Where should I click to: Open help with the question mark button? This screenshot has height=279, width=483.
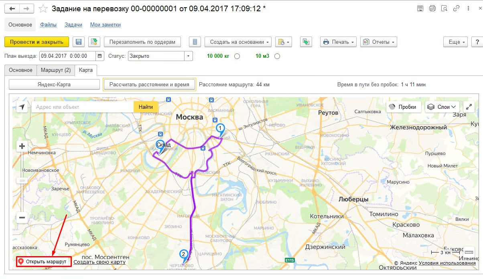[477, 42]
